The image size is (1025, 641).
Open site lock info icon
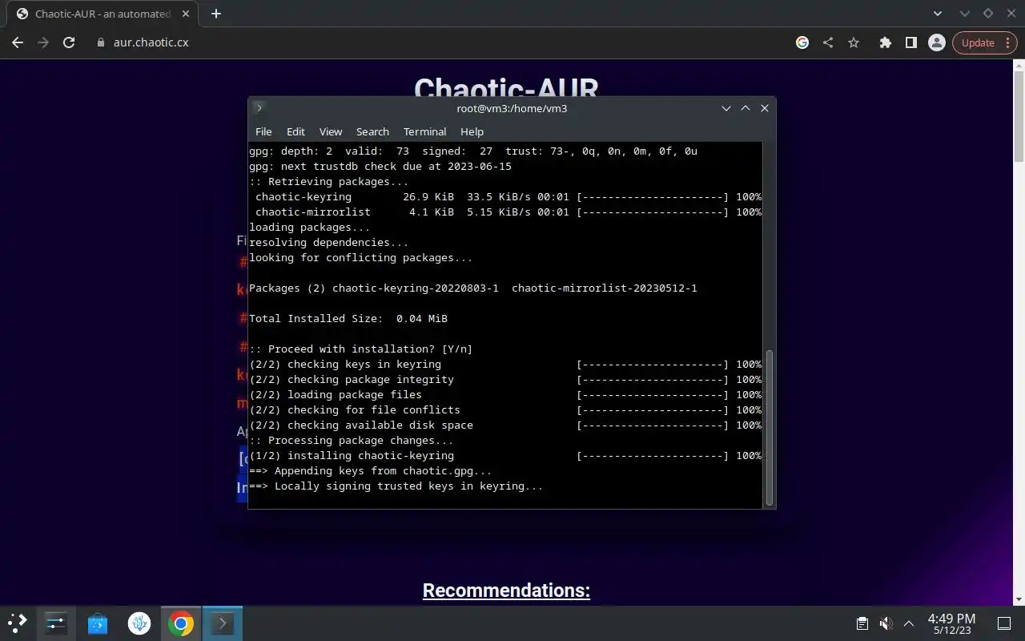click(x=100, y=42)
